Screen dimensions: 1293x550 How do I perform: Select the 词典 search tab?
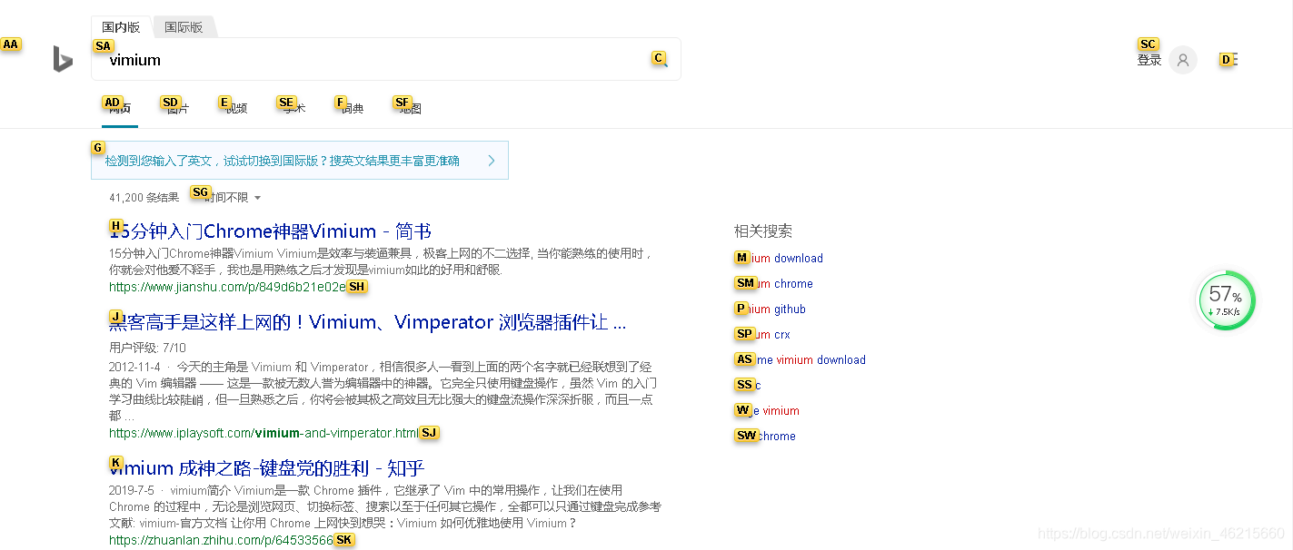(x=352, y=108)
